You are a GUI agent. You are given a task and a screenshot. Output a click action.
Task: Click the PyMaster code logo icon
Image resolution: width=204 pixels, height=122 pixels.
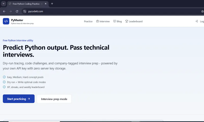(x=6, y=21)
